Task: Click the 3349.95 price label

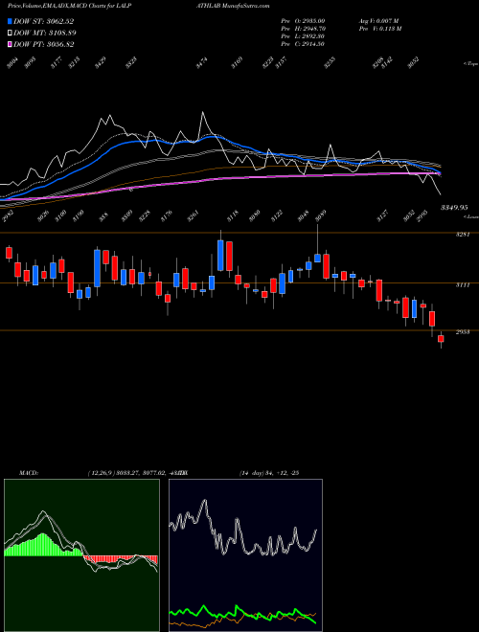Action: click(454, 208)
